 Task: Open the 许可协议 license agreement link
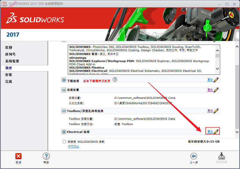click(74, 146)
